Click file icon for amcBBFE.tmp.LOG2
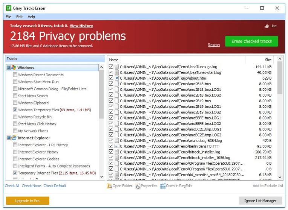Viewport: 288px width, 210px height. (116, 123)
